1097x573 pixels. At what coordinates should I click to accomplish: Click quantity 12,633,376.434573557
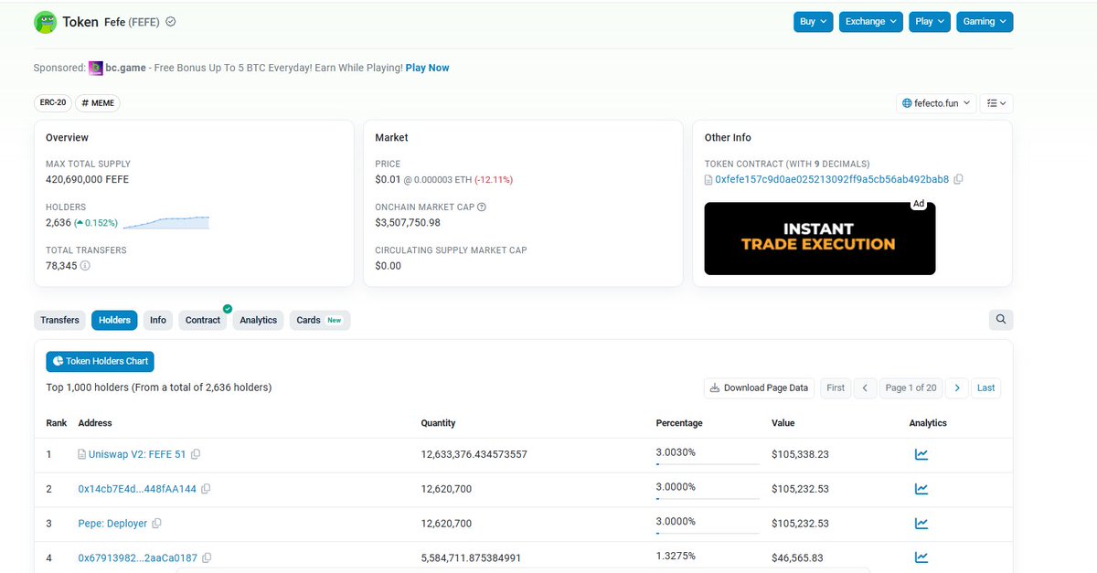point(474,454)
